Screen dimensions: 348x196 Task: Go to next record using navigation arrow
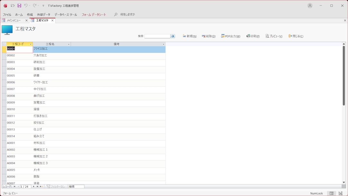tap(34, 186)
